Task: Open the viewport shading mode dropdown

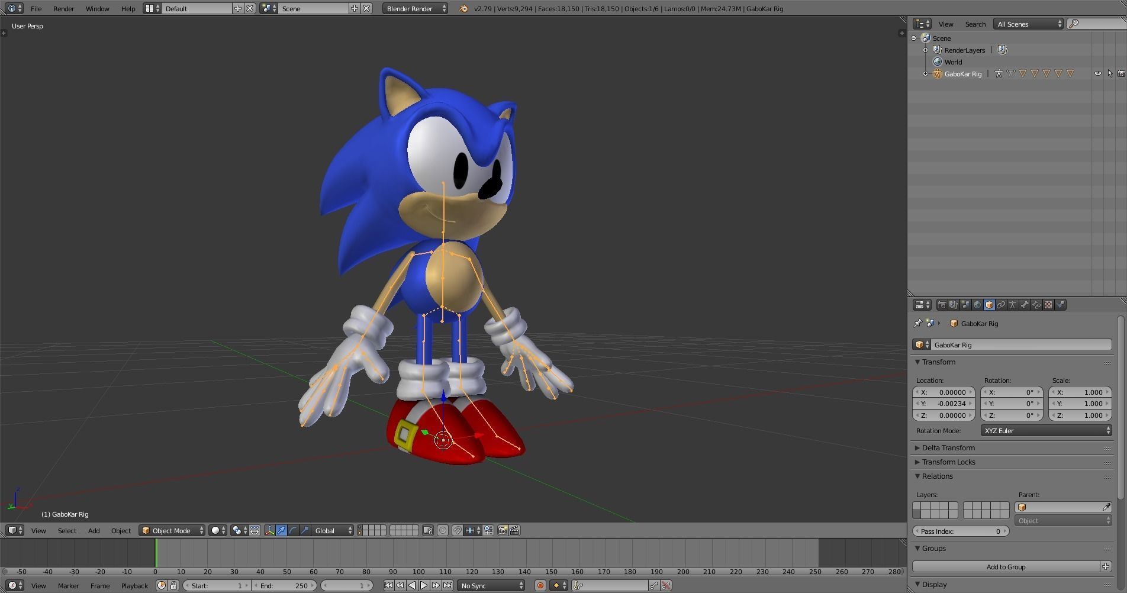Action: click(x=218, y=530)
